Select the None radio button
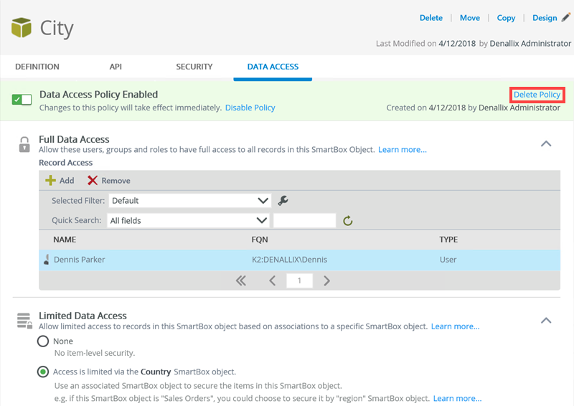 [43, 341]
